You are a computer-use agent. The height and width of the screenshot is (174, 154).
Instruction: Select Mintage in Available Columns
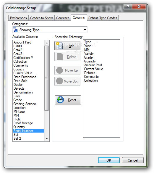pos(29,112)
